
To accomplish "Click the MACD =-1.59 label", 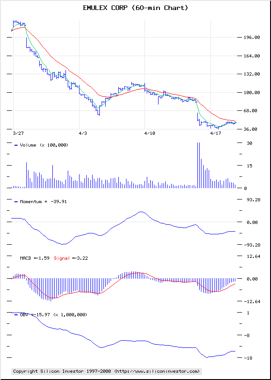I will 35,258.
